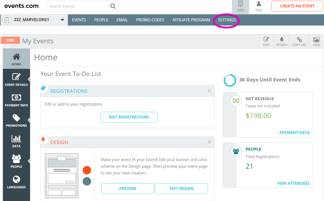Select the gray-blue color swatch
The image size is (324, 201).
pos(87,181)
